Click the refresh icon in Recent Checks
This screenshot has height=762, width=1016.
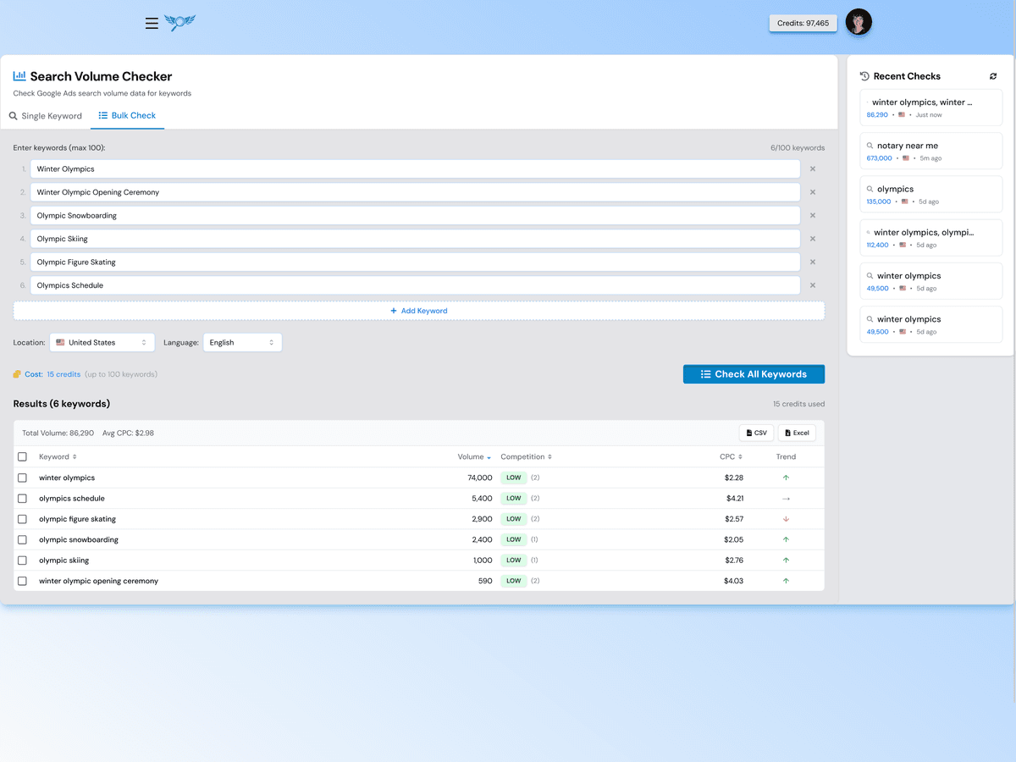pos(993,75)
